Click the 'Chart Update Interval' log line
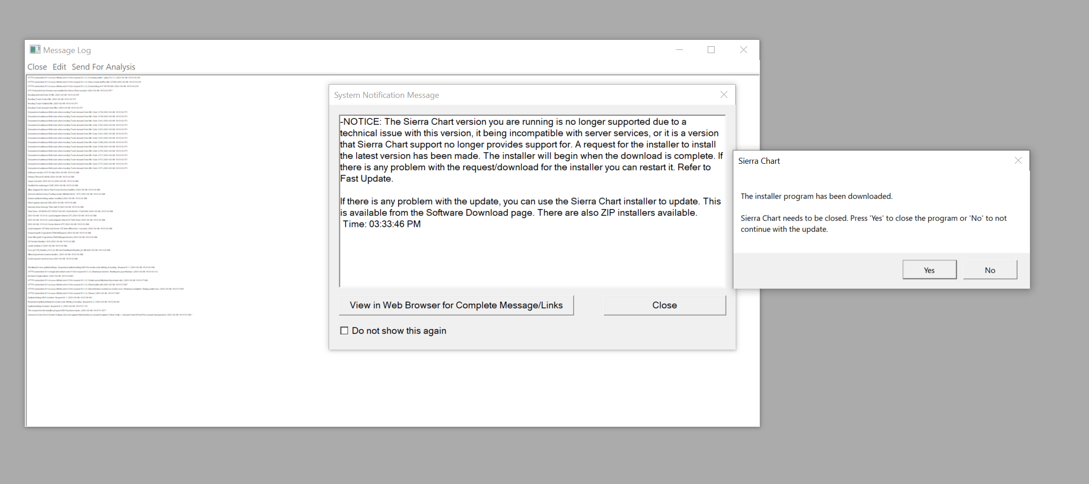Viewport: 1089px width, 484px height. coord(52,203)
